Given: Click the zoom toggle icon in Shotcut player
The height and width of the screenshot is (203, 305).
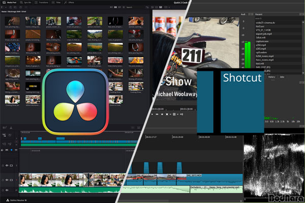Looking at the screenshot, I should [167, 114].
